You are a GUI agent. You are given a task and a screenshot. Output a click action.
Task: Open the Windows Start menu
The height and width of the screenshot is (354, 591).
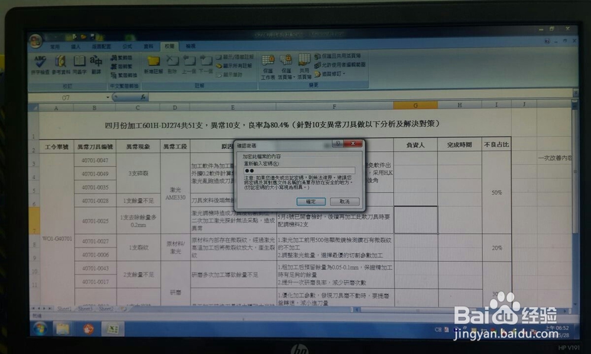pos(40,329)
